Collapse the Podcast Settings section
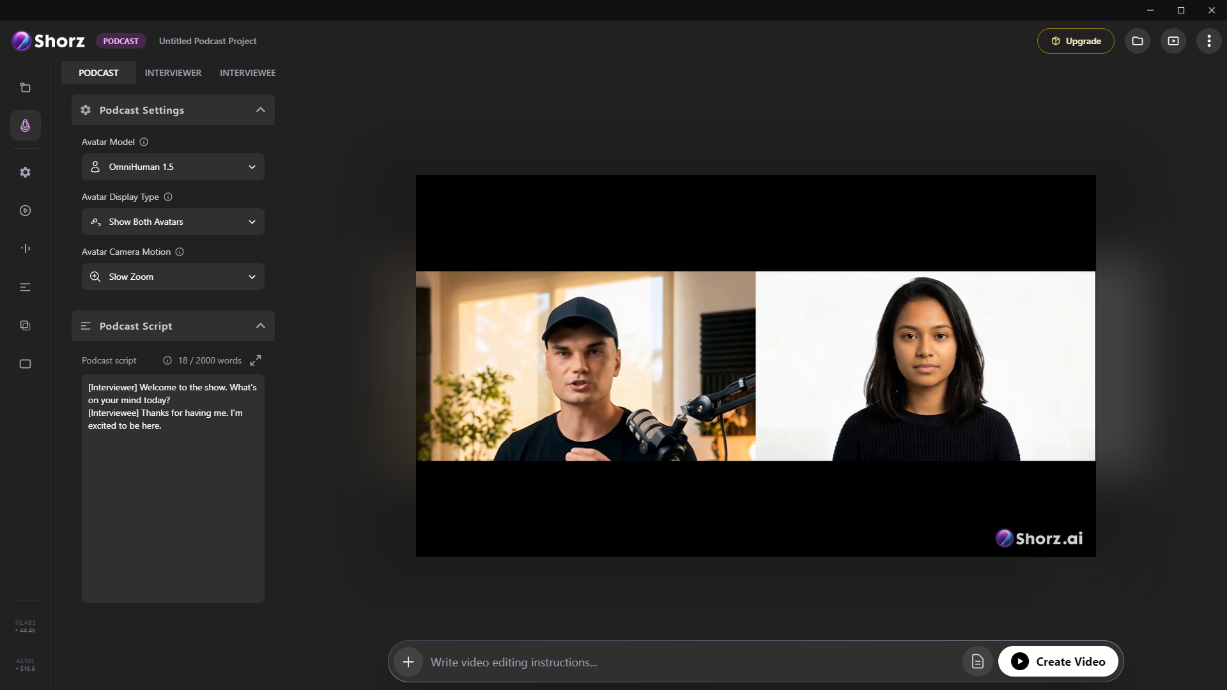The height and width of the screenshot is (690, 1227). [260, 110]
